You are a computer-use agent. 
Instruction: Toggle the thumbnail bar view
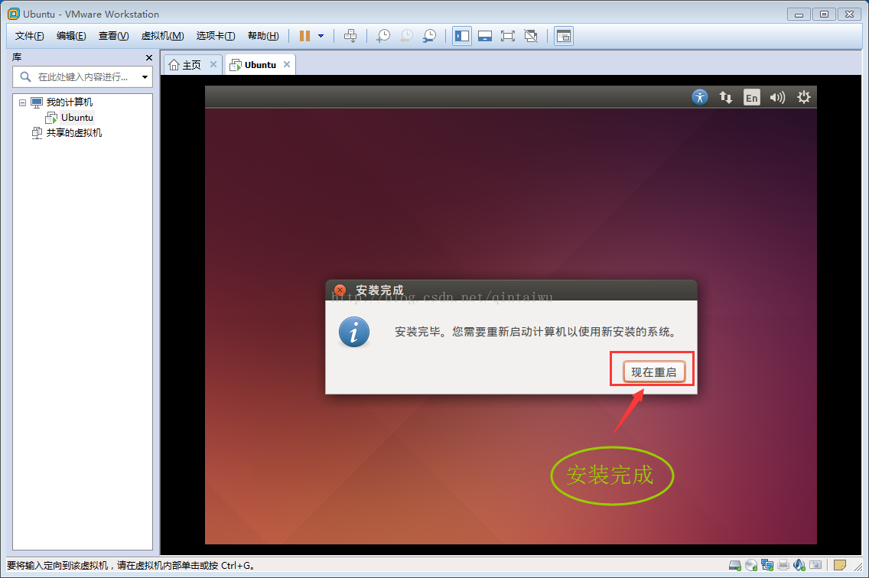[x=485, y=36]
